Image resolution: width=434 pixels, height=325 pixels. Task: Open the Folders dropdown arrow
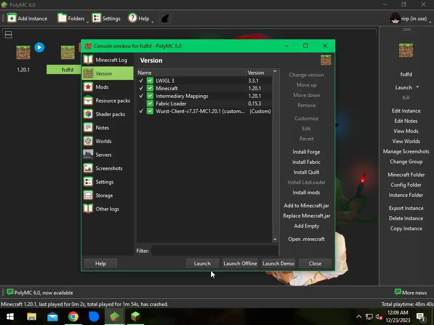[87, 22]
